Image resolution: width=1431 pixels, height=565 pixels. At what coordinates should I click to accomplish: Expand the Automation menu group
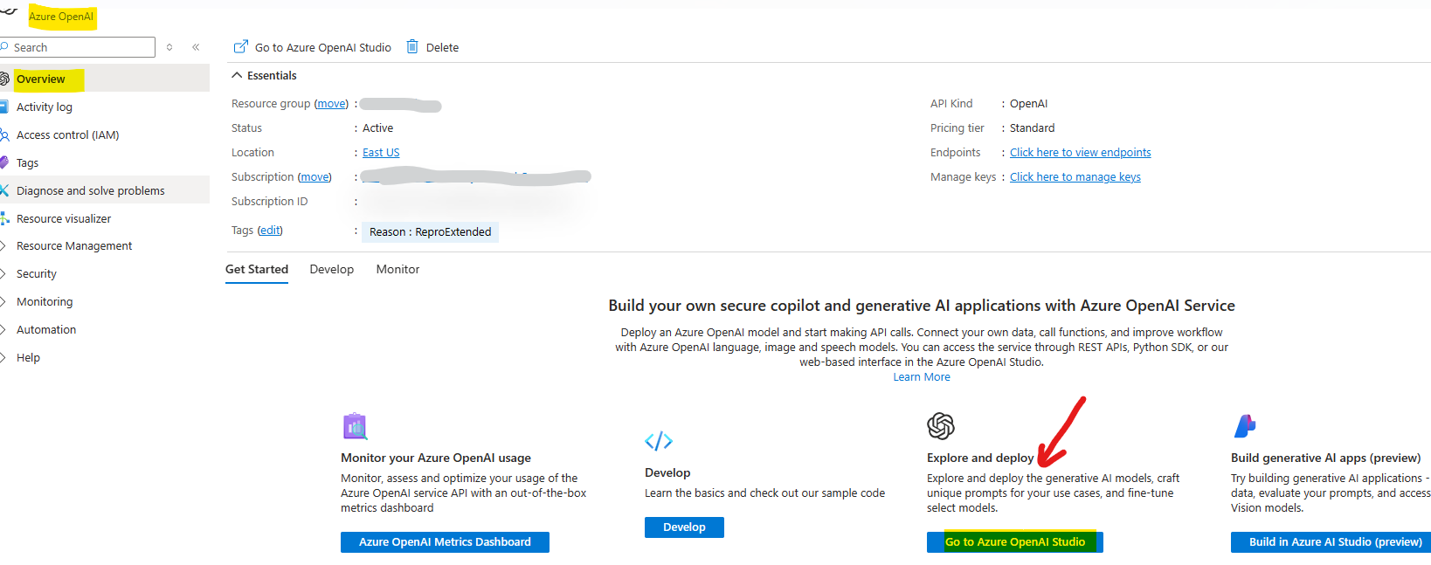(3, 330)
